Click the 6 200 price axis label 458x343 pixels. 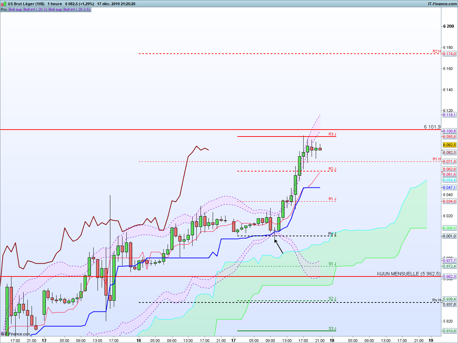click(449, 26)
